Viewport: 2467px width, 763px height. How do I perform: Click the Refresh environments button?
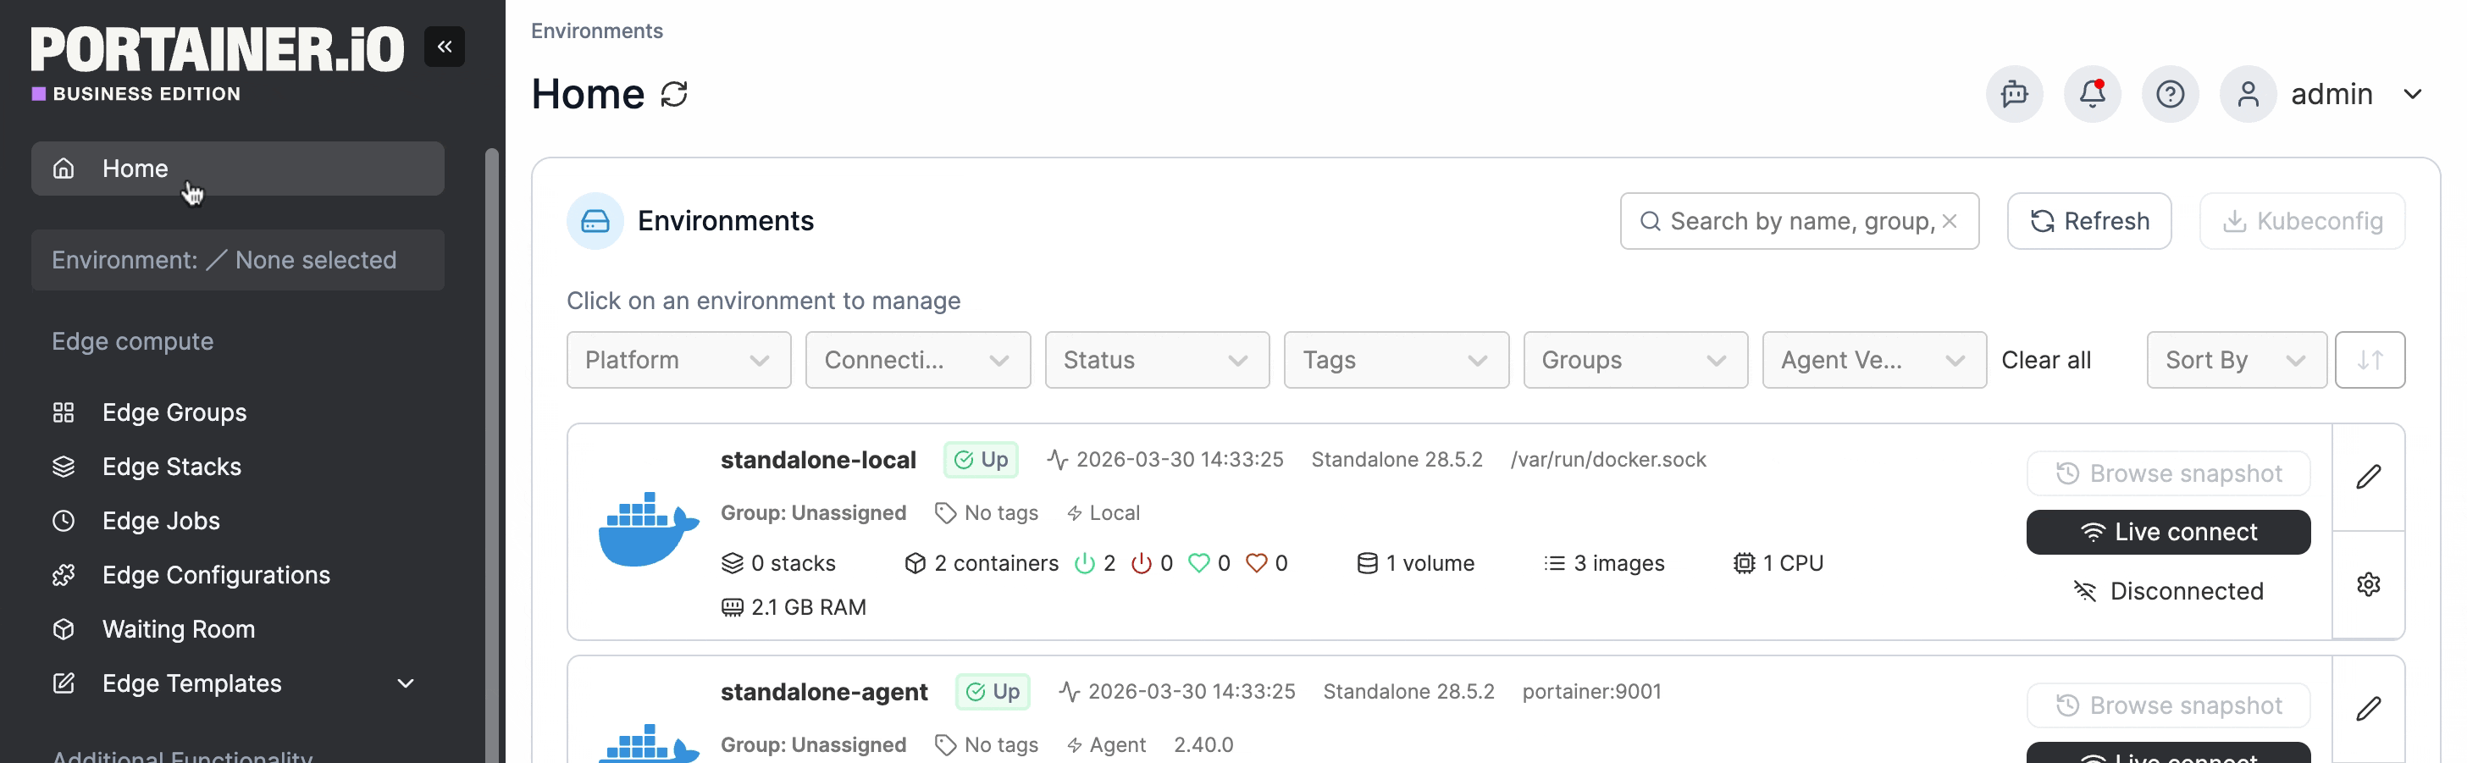(x=2088, y=221)
